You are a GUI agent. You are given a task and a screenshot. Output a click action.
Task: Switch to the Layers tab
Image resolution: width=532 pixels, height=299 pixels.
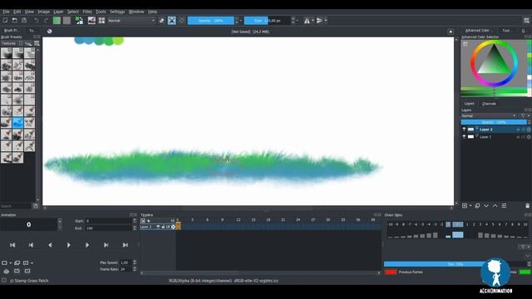point(469,104)
